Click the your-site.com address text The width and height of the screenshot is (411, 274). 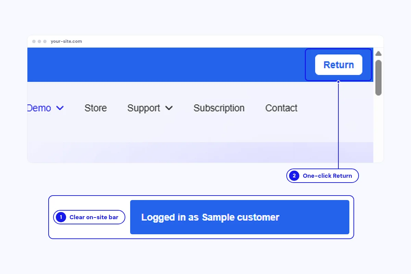(66, 41)
